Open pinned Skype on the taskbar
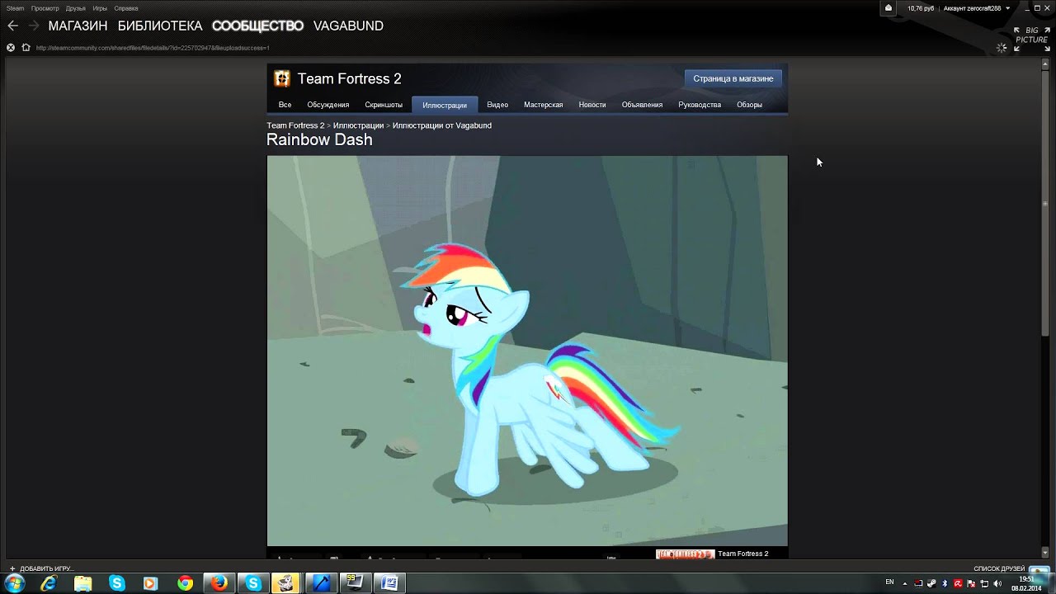The image size is (1056, 594). (116, 583)
